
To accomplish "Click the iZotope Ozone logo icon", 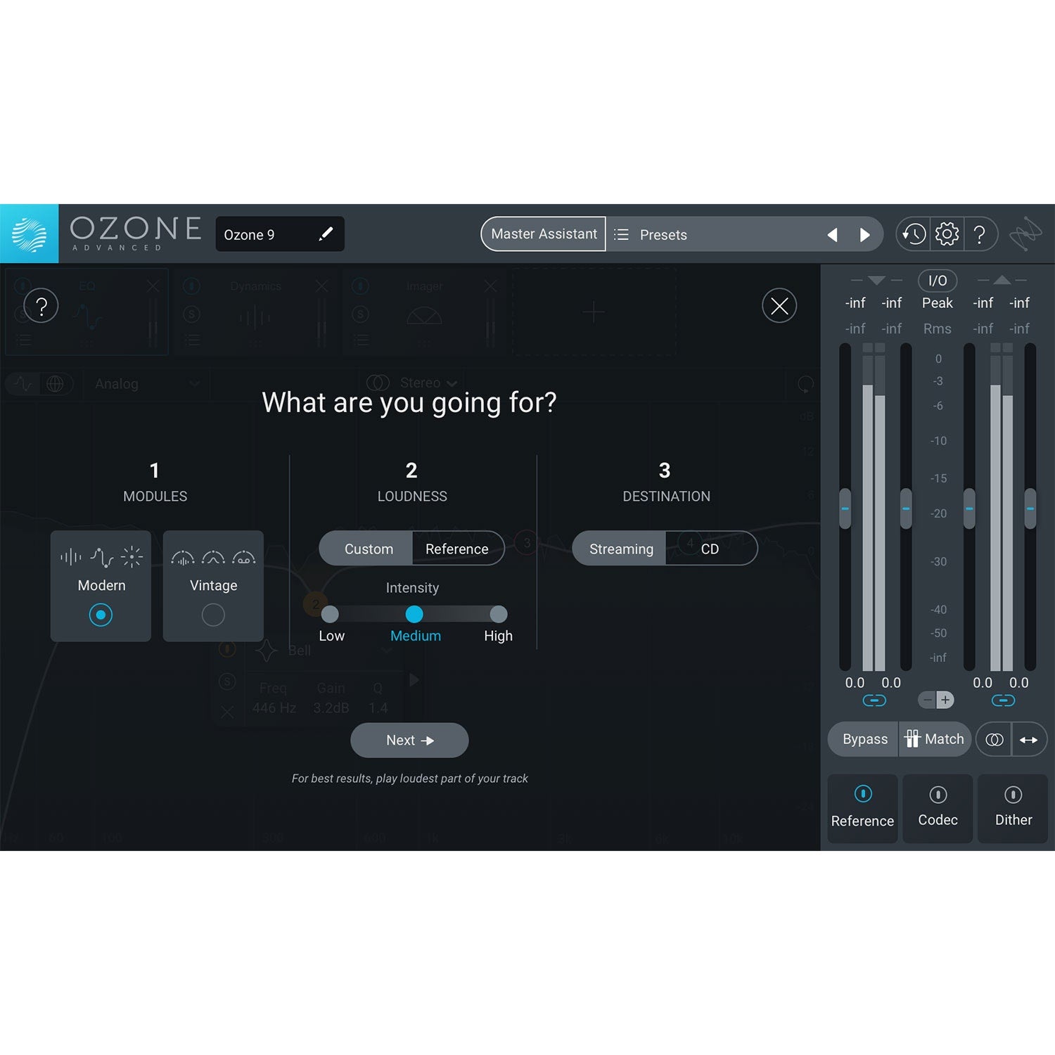I will [x=29, y=234].
